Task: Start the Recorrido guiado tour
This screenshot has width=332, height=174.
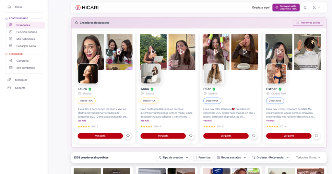Action: click(308, 23)
